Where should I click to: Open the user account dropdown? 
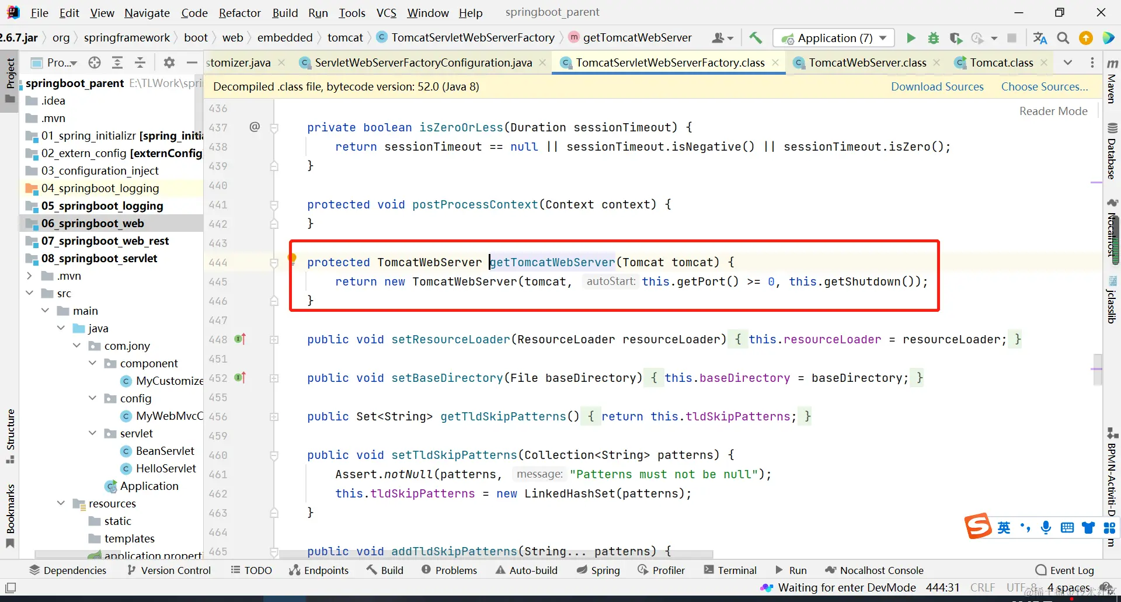click(722, 38)
